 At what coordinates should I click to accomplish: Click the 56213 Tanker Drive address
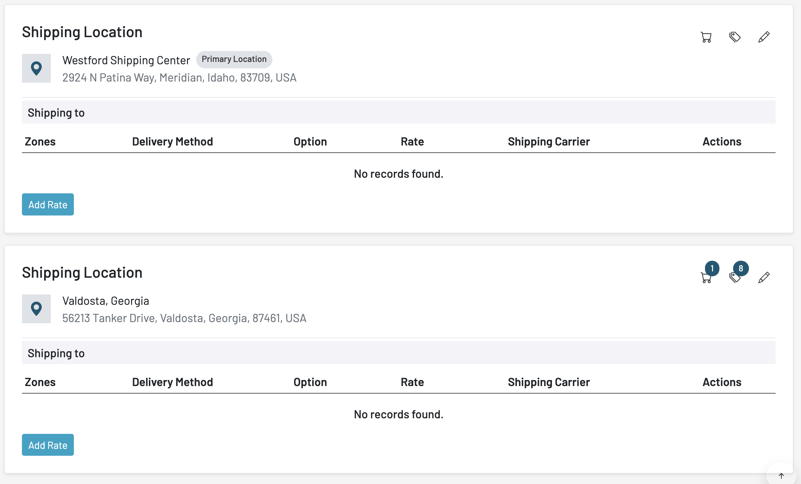tap(184, 318)
